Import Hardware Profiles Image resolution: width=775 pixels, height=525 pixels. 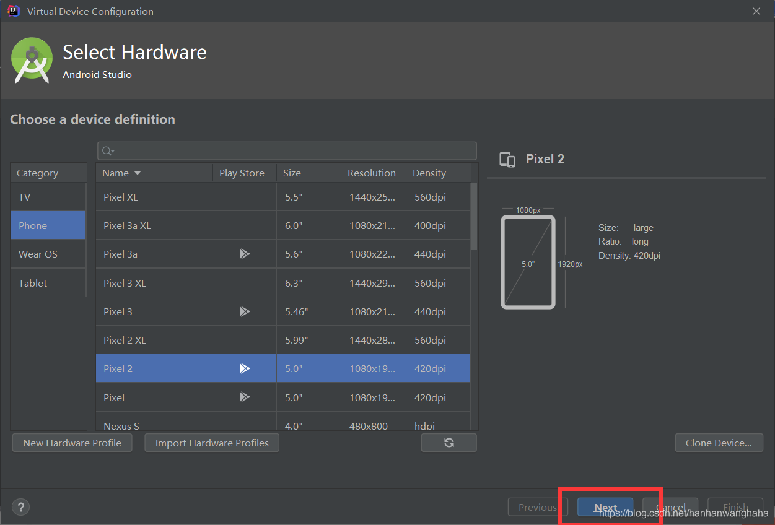(211, 442)
